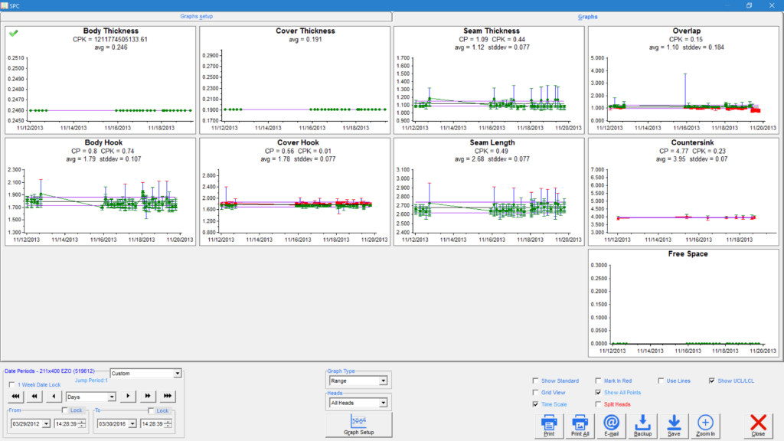Enable the Show Standard checkbox
The width and height of the screenshot is (784, 441).
[x=535, y=381]
